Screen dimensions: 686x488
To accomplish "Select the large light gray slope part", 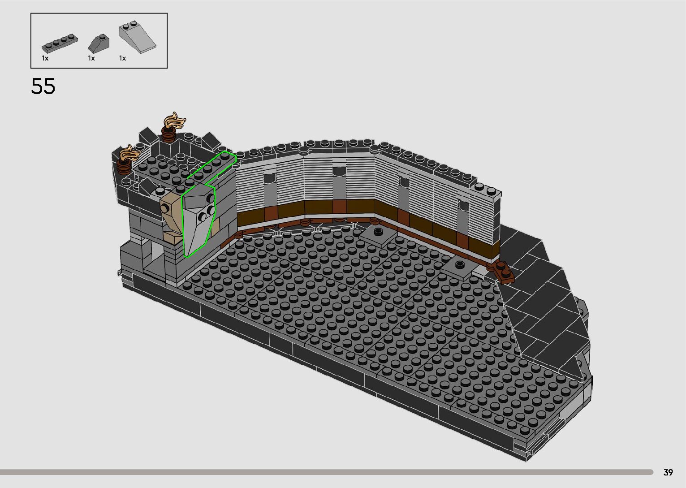I will [x=136, y=35].
